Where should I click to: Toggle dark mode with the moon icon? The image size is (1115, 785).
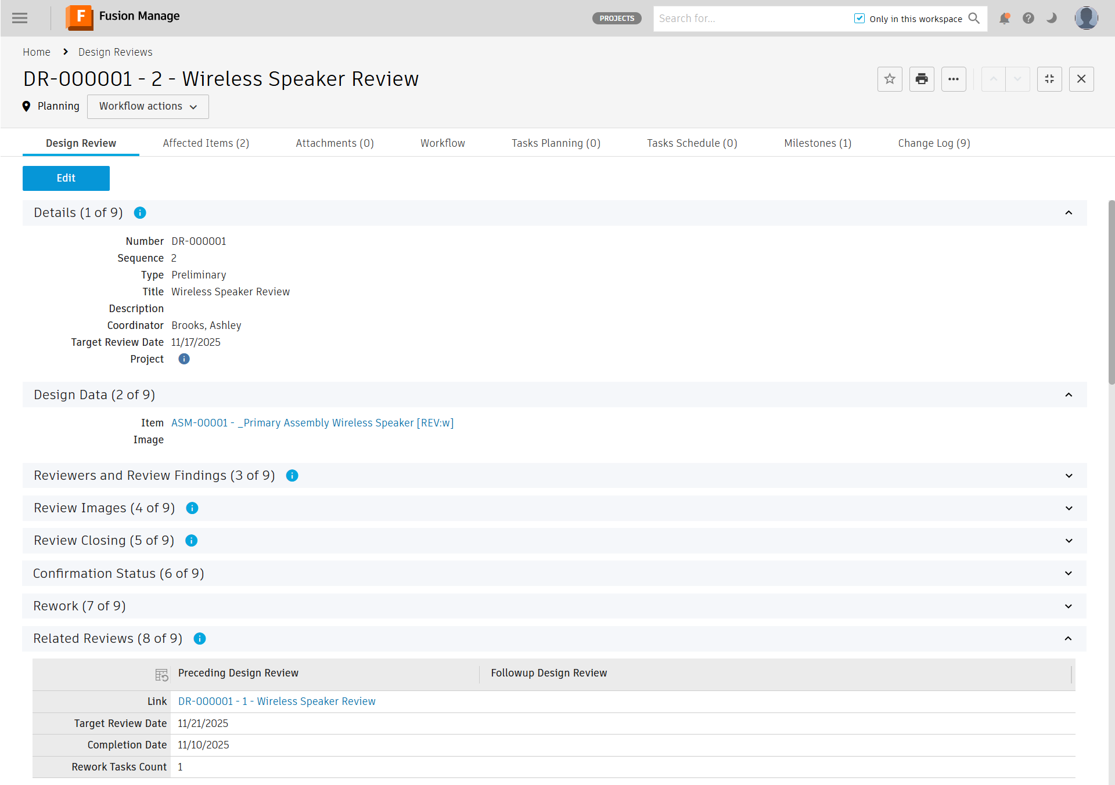(1052, 19)
